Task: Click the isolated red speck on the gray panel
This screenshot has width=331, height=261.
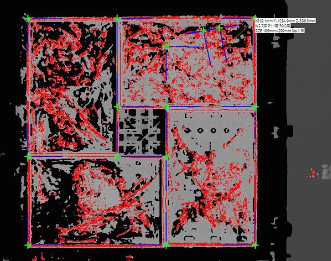Action: (x=313, y=173)
